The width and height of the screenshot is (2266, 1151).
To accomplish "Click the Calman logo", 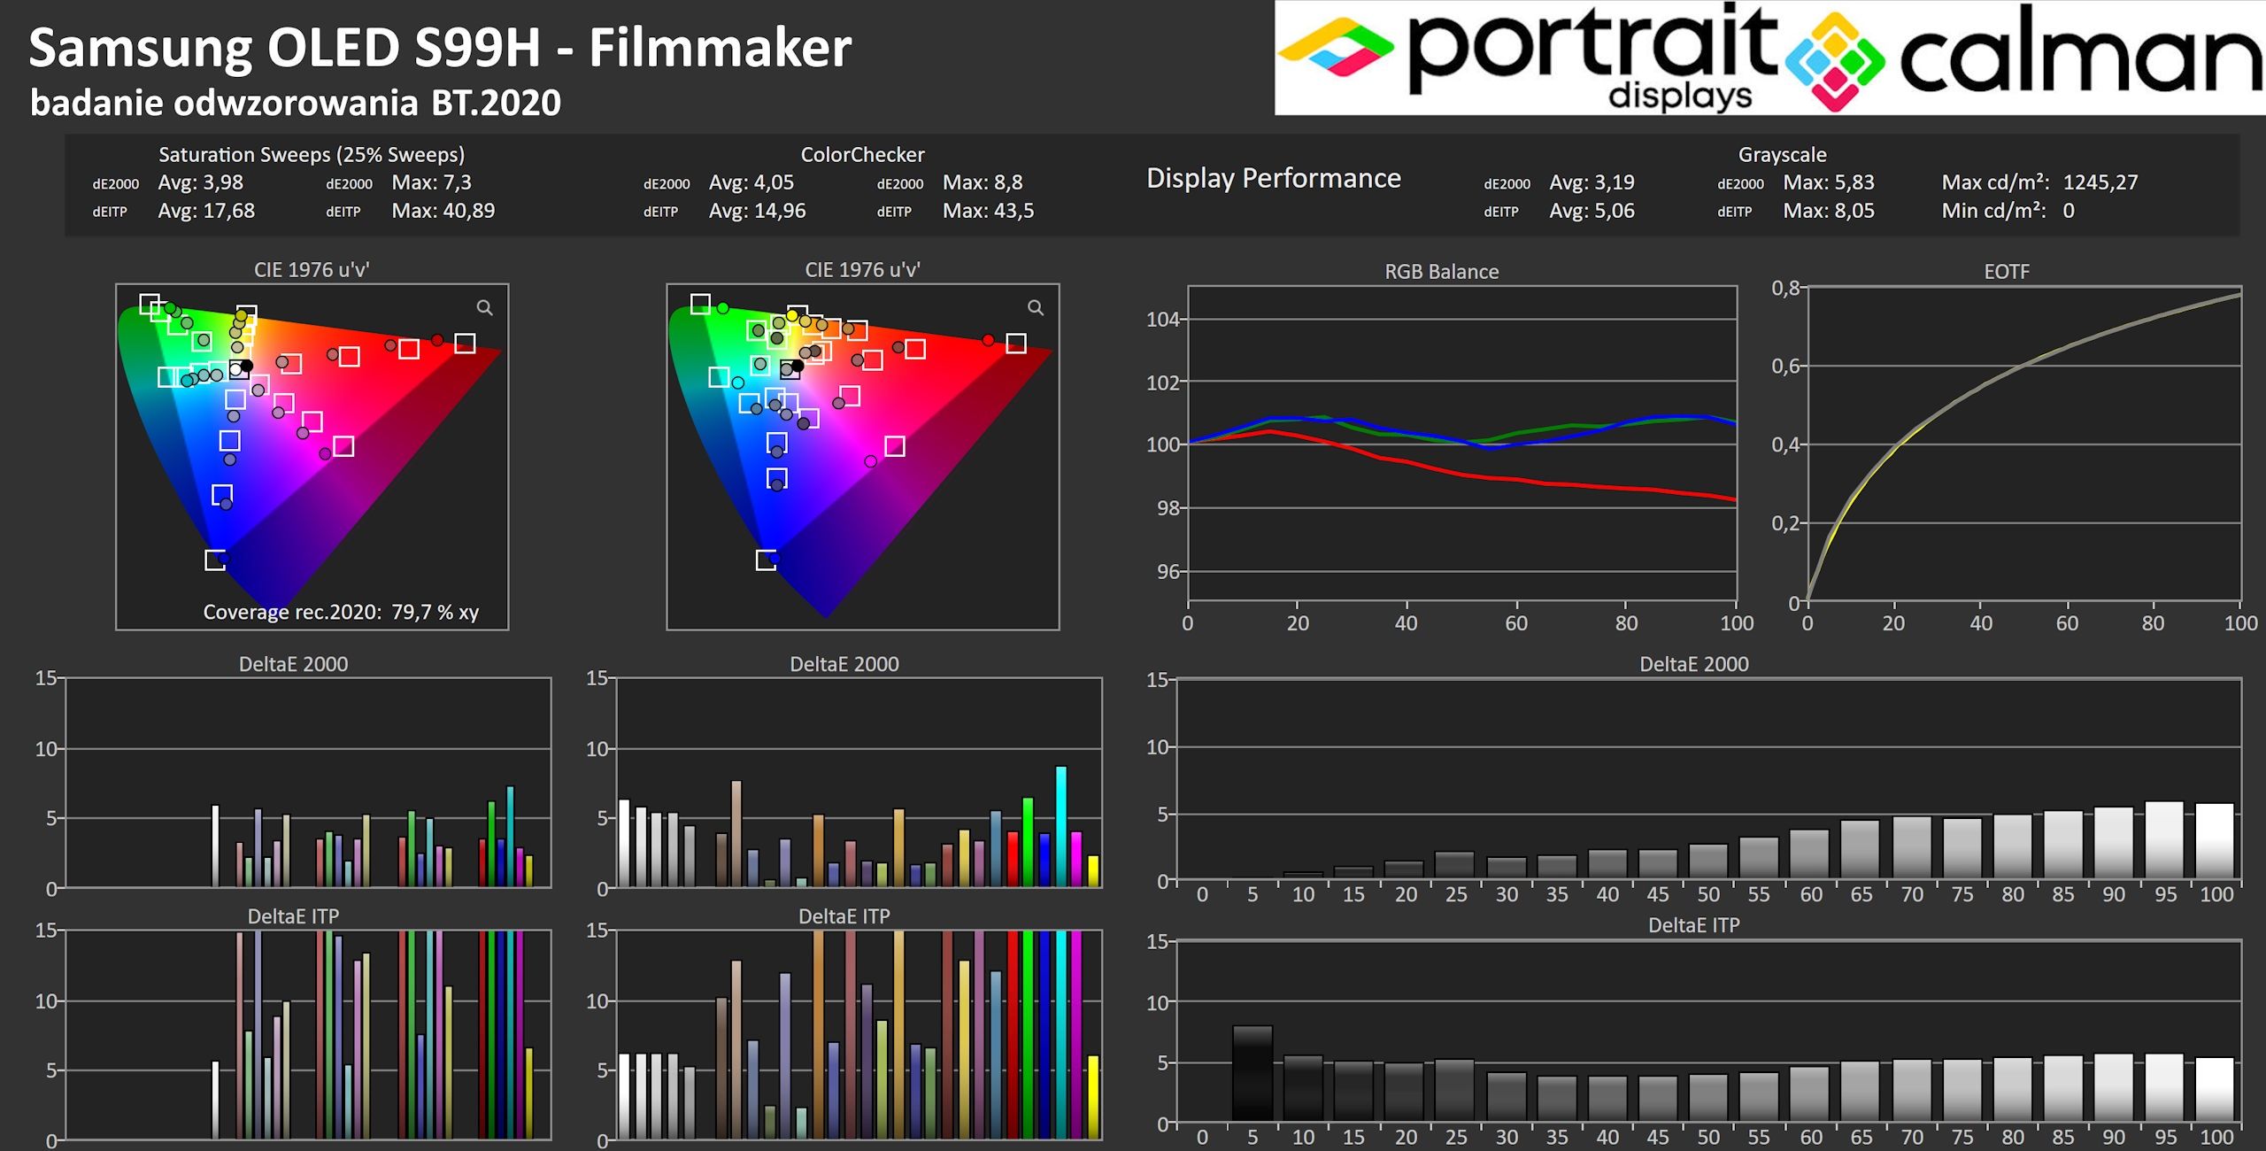I will click(x=2024, y=58).
